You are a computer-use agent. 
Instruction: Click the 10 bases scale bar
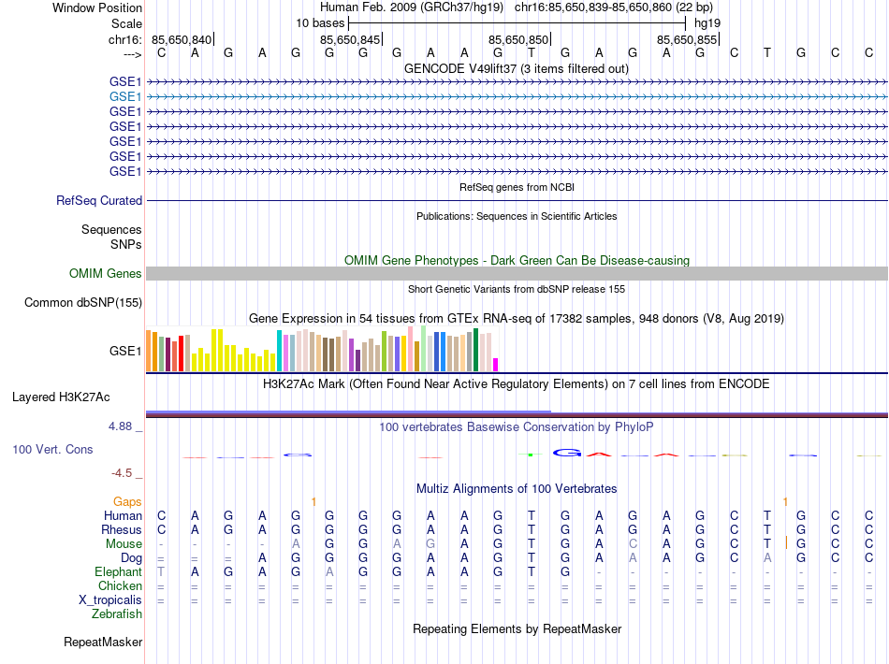coord(517,22)
